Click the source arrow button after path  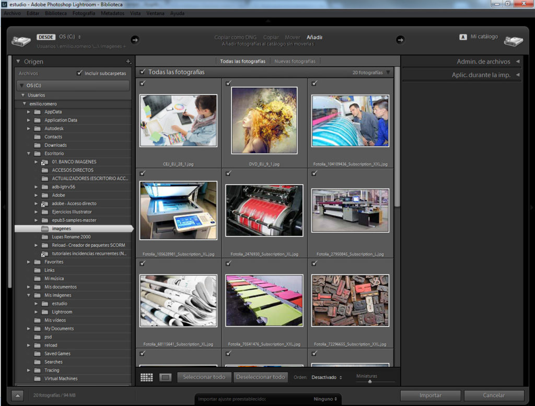click(x=134, y=40)
